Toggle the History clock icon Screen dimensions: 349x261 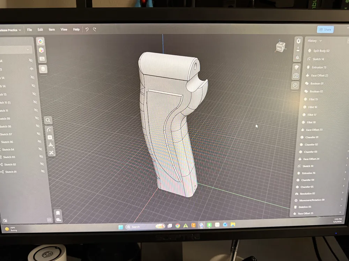pos(295,86)
